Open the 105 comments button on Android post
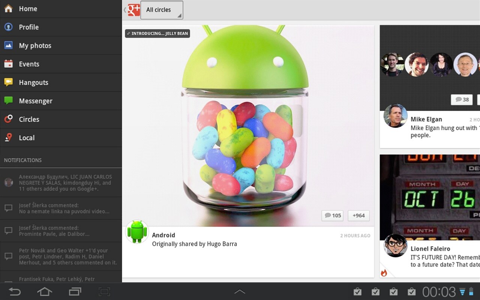480x300 pixels. coord(333,215)
